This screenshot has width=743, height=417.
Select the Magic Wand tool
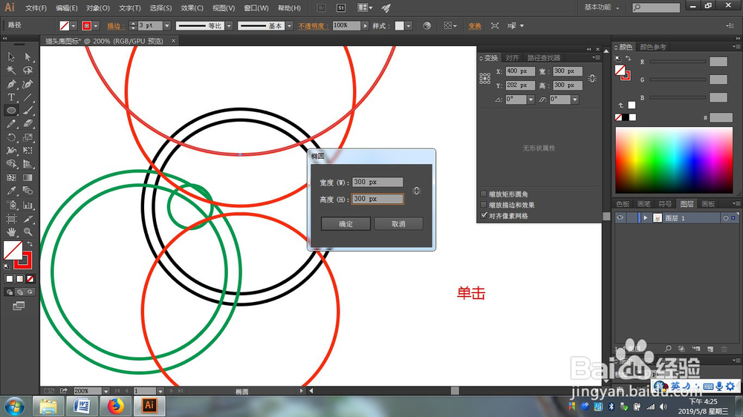pyautogui.click(x=11, y=70)
